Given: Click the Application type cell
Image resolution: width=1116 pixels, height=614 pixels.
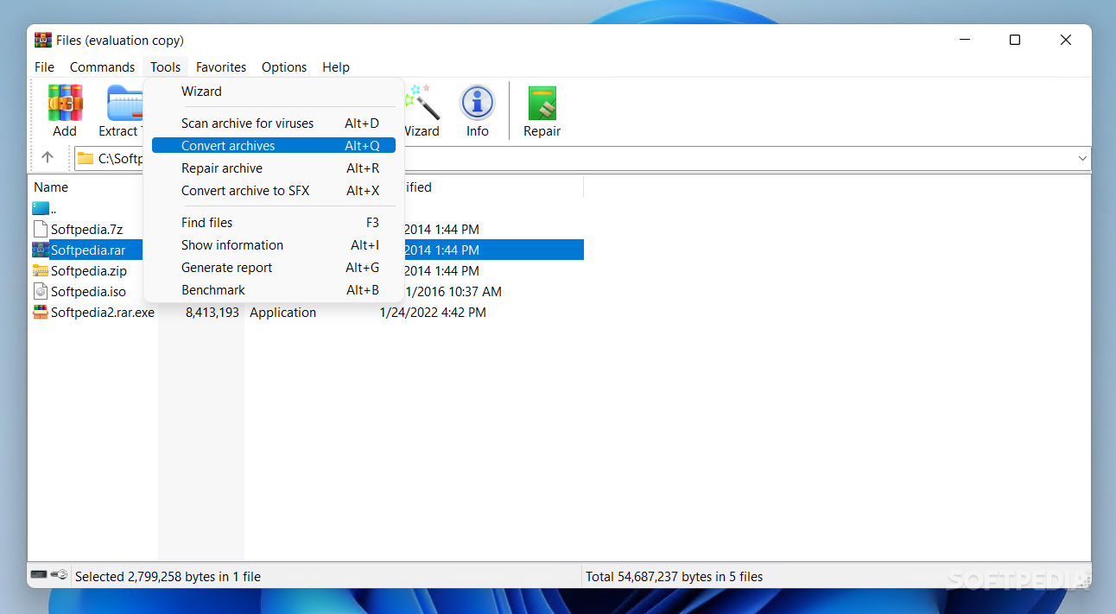Looking at the screenshot, I should [x=282, y=312].
